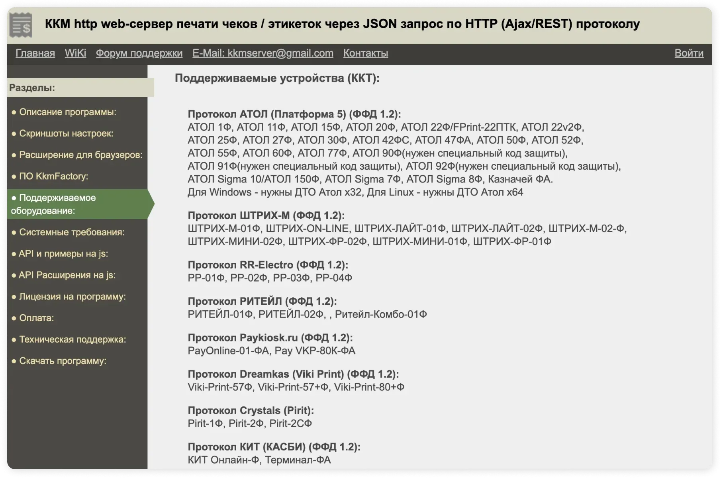
Task: Go to Форум поддержки page
Action: click(x=139, y=53)
